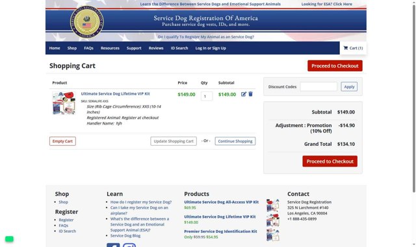Open the All-Access VIP Kit footer thumbnail
The width and height of the screenshot is (416, 247).
[273, 205]
